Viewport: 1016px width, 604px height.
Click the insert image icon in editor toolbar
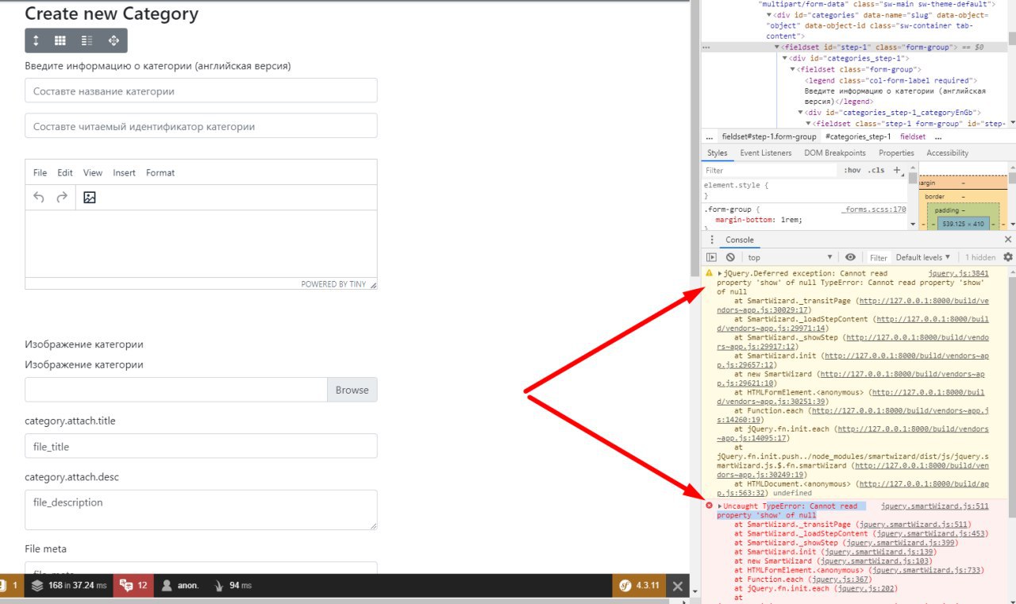click(x=90, y=198)
